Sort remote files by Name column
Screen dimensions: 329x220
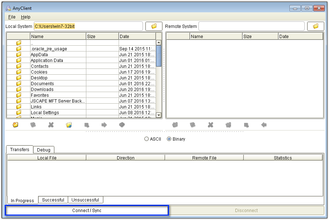pyautogui.click(x=216, y=36)
